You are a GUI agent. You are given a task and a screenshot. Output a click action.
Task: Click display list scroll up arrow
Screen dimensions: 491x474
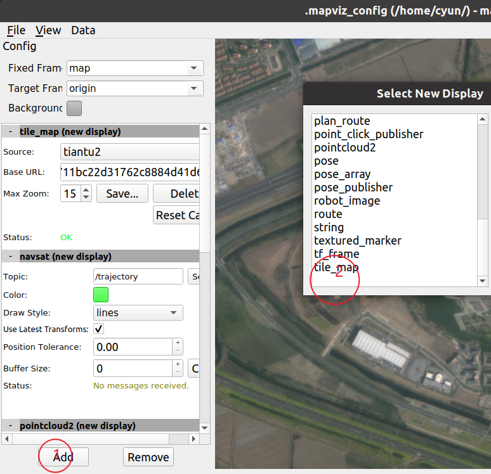pyautogui.click(x=483, y=119)
